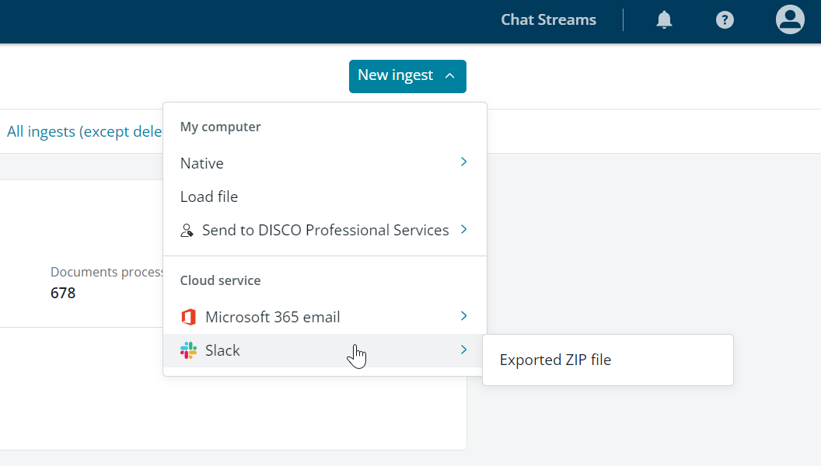Viewport: 821px width, 466px height.
Task: Open the notifications bell
Action: (x=664, y=19)
